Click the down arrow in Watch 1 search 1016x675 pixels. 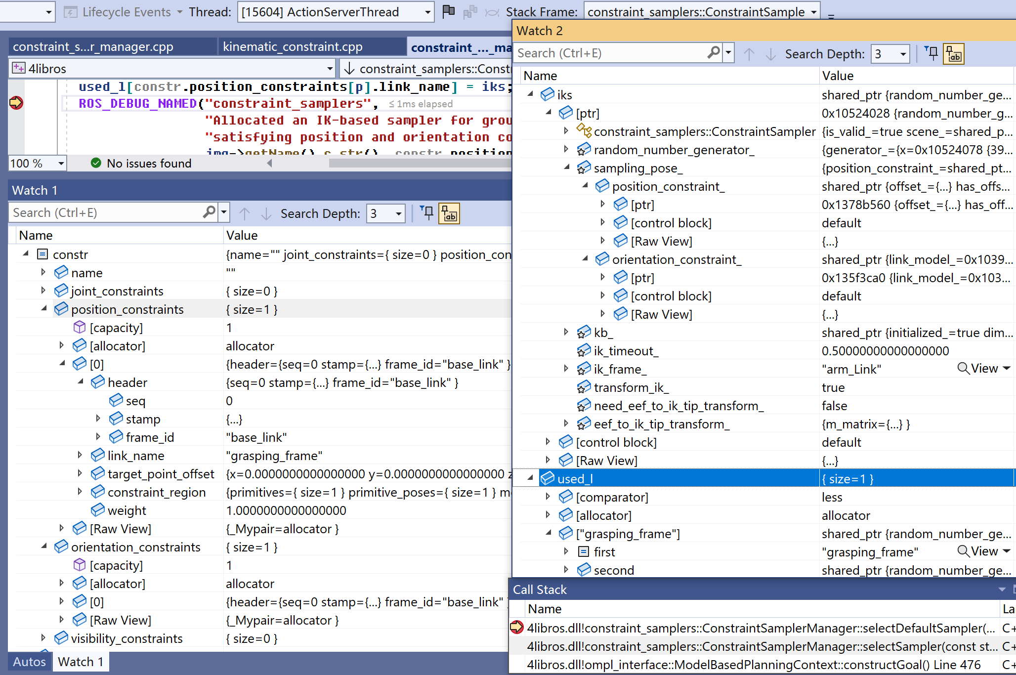(266, 213)
